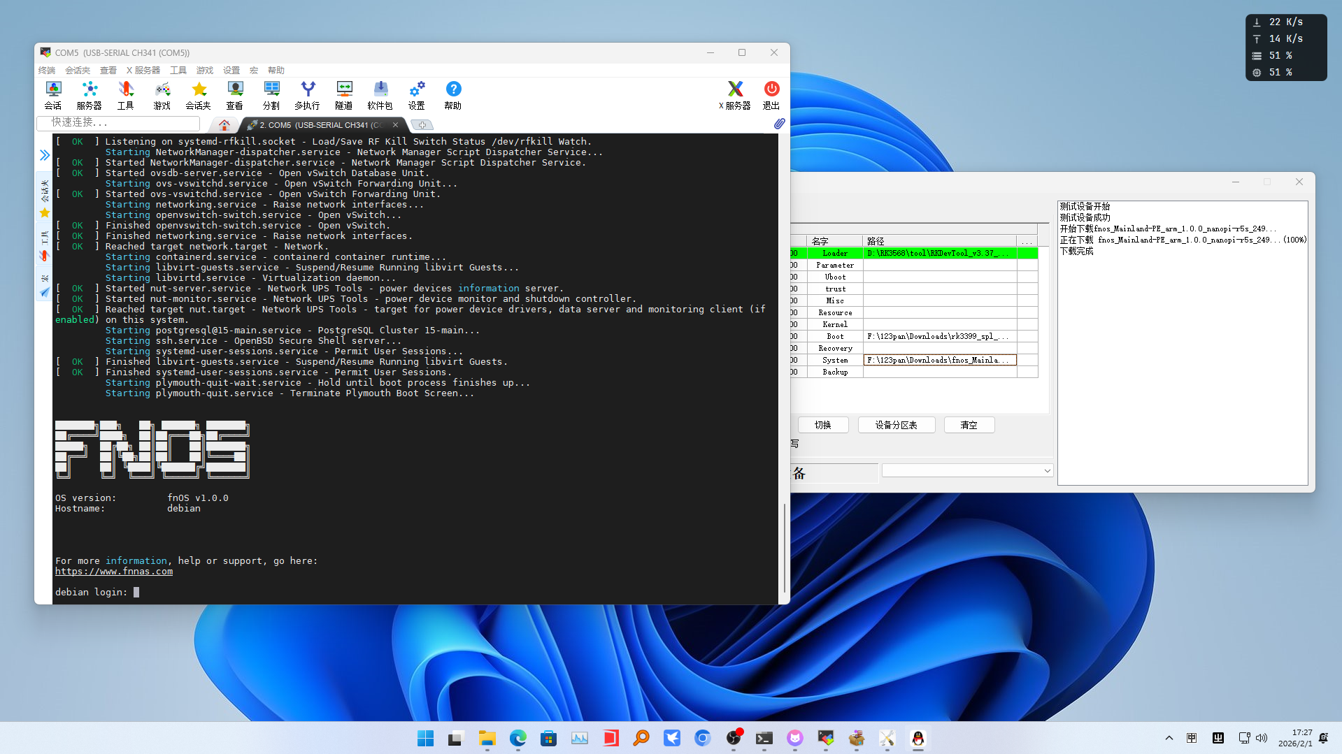Open a new tab with the plus button
Viewport: 1342px width, 754px height.
[422, 125]
